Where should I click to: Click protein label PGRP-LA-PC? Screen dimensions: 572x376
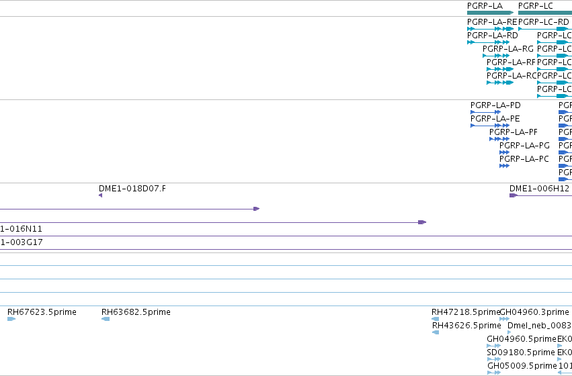click(x=524, y=159)
